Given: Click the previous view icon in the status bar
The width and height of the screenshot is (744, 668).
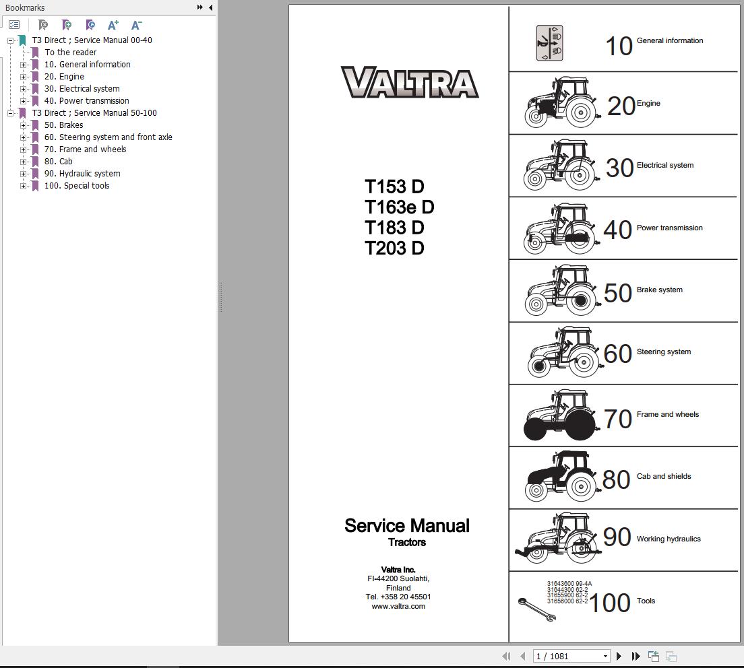Looking at the screenshot, I should [654, 656].
